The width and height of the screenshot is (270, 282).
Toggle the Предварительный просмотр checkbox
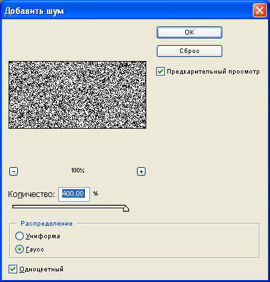pyautogui.click(x=160, y=72)
